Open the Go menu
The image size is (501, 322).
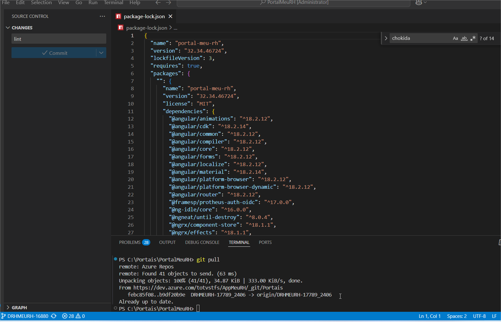click(79, 3)
